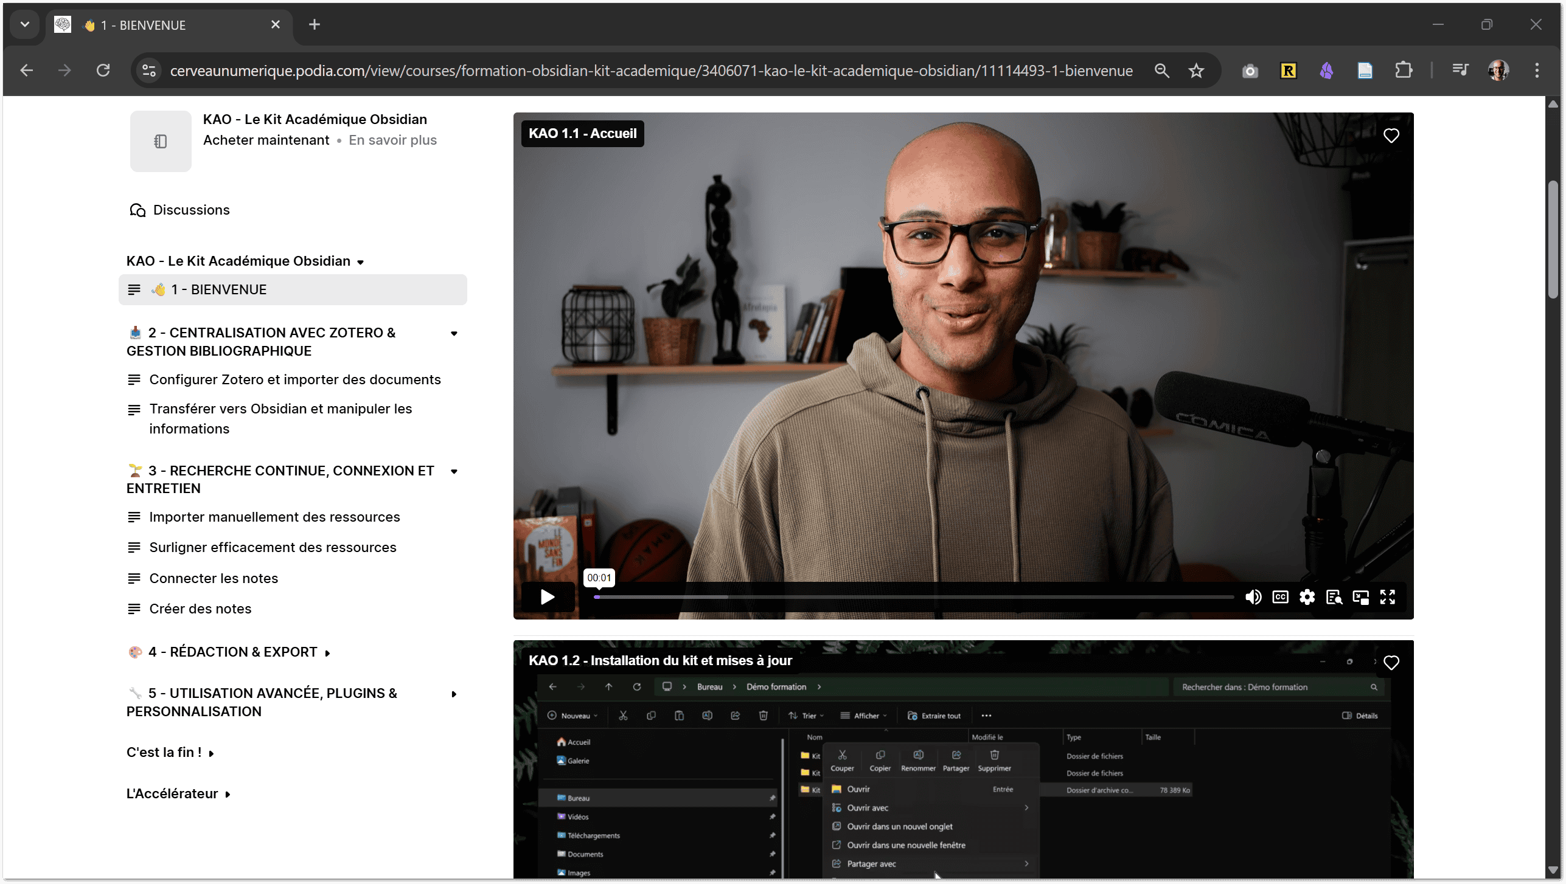This screenshot has width=1566, height=884.
Task: Like the KAO 1.1 Accueil video heart
Action: coord(1391,136)
